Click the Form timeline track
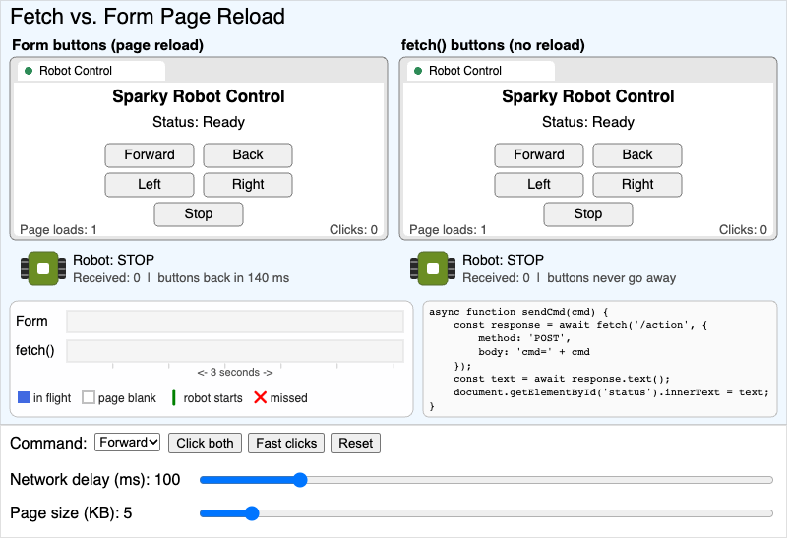 click(235, 322)
